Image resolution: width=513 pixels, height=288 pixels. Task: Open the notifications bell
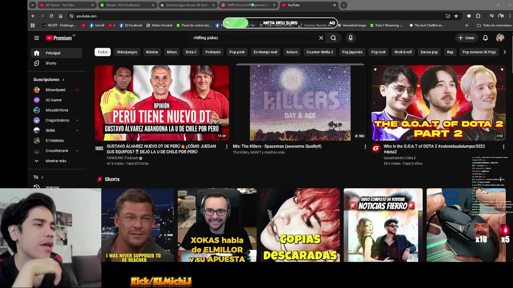pyautogui.click(x=485, y=38)
